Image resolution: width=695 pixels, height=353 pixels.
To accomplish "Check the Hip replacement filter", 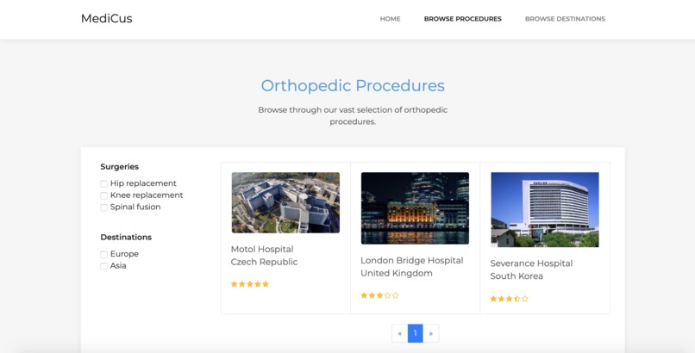I will point(103,184).
